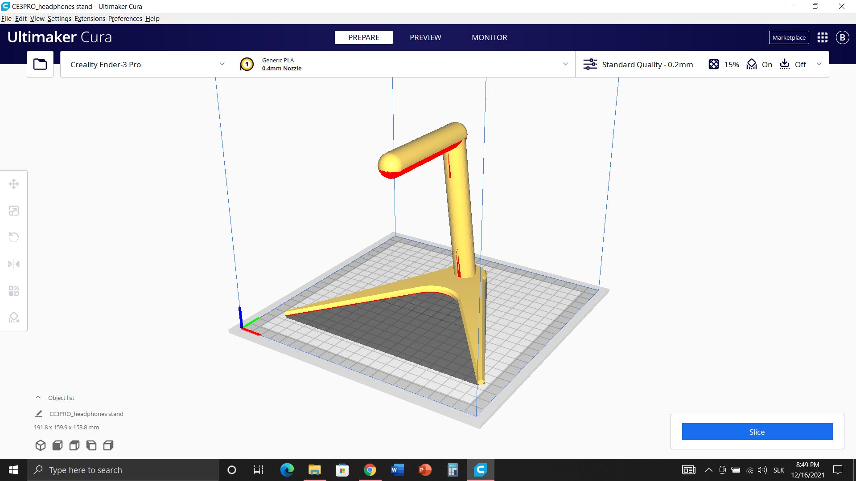The height and width of the screenshot is (481, 856).
Task: Open the File menu
Action: pos(6,19)
